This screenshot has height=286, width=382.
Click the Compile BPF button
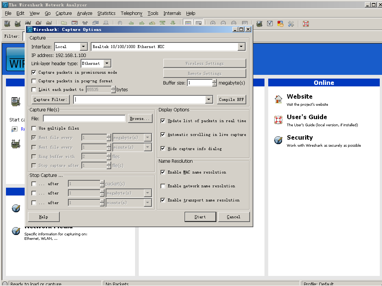pos(231,99)
